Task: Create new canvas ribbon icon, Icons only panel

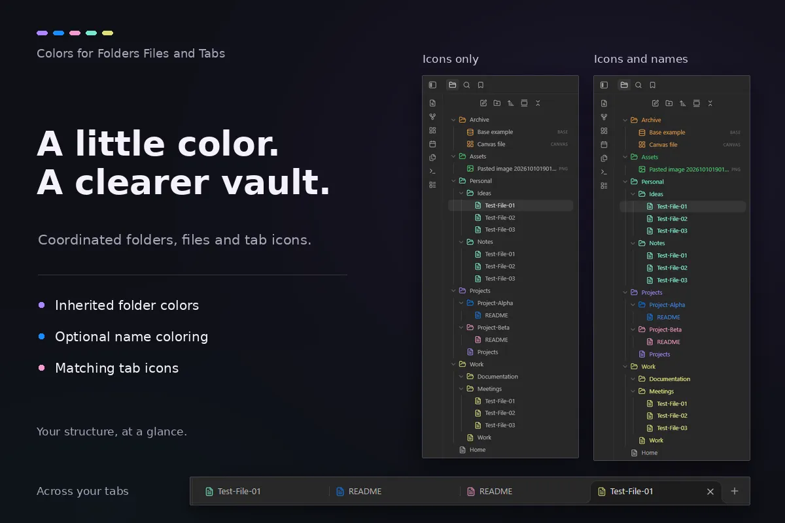Action: (432, 131)
